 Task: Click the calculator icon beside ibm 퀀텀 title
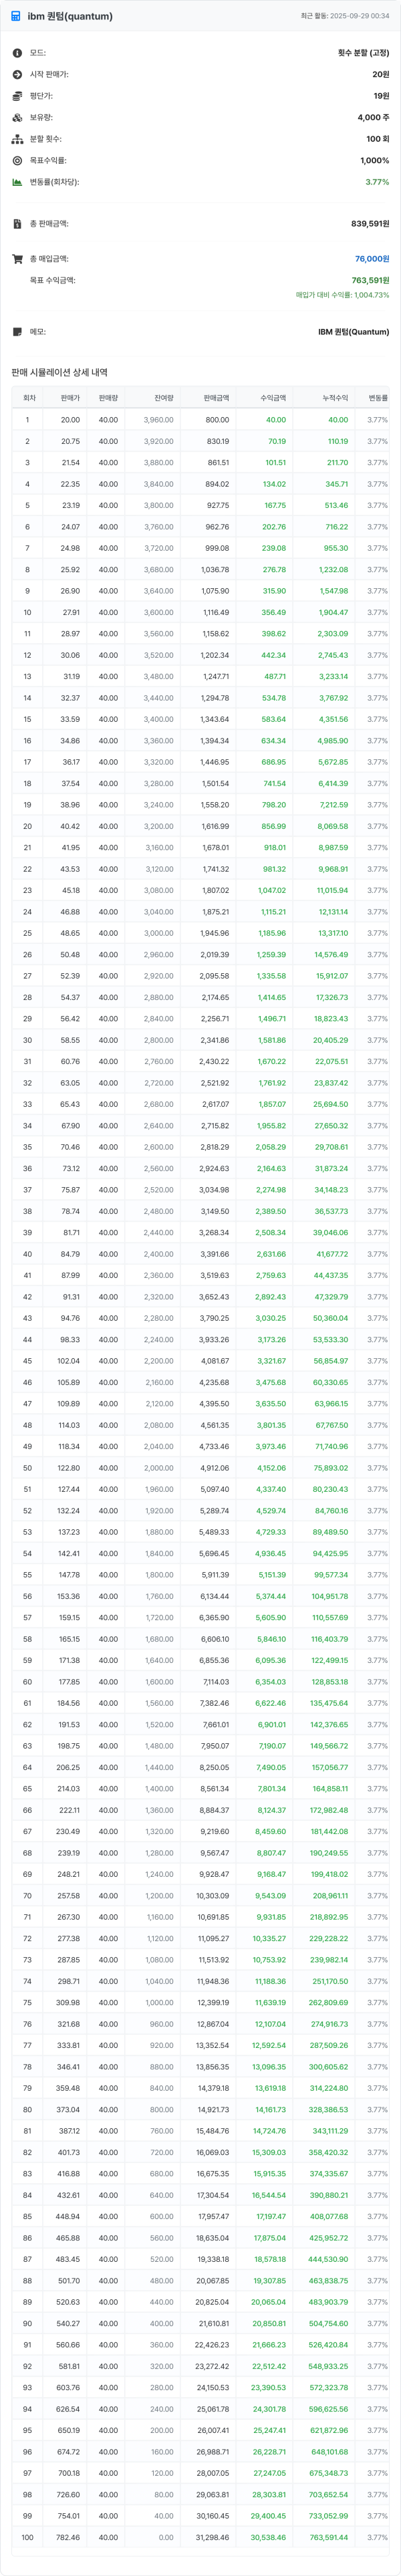16,17
